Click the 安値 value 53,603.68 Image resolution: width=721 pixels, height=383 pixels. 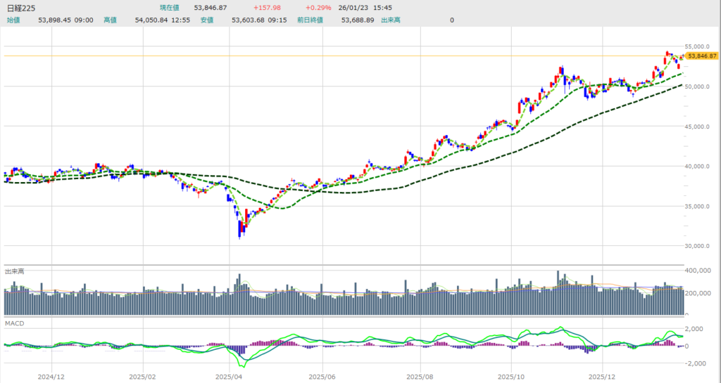[250, 20]
